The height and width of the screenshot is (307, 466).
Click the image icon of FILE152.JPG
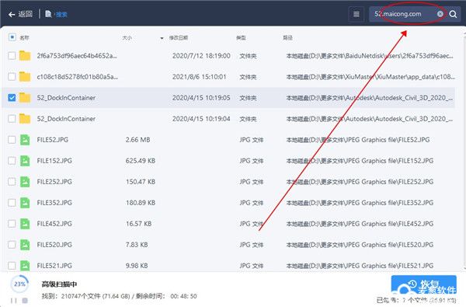[25, 161]
